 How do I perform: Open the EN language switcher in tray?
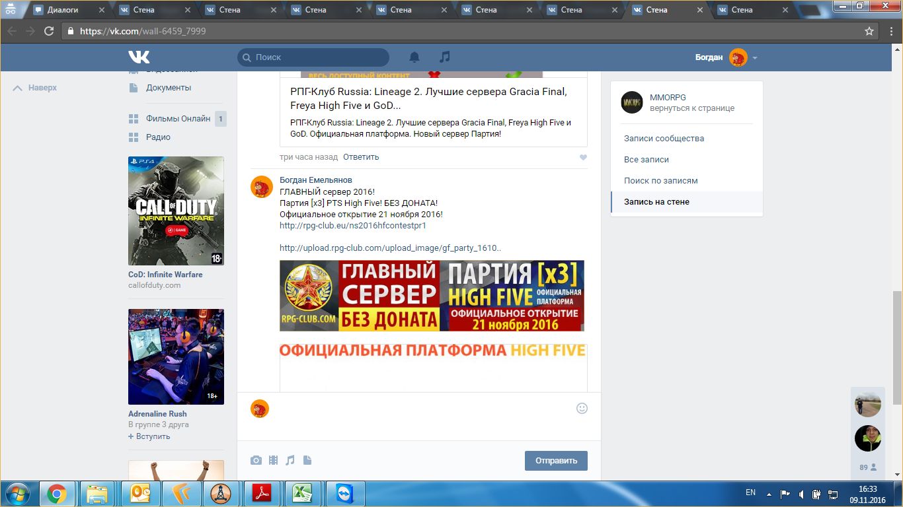(x=750, y=492)
